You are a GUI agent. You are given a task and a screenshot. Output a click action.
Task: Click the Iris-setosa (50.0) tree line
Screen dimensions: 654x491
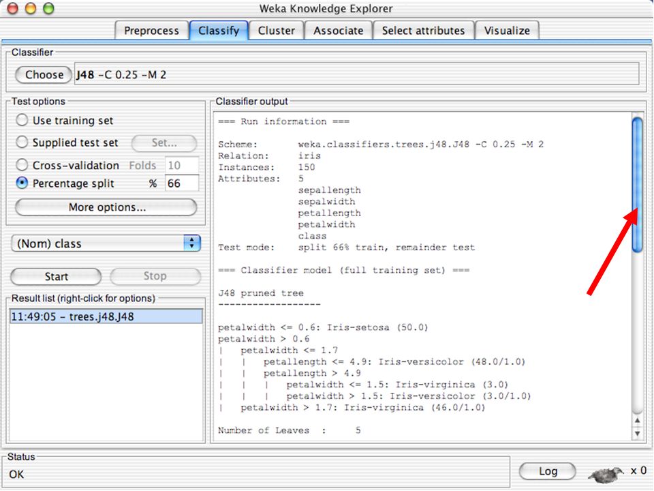click(323, 327)
